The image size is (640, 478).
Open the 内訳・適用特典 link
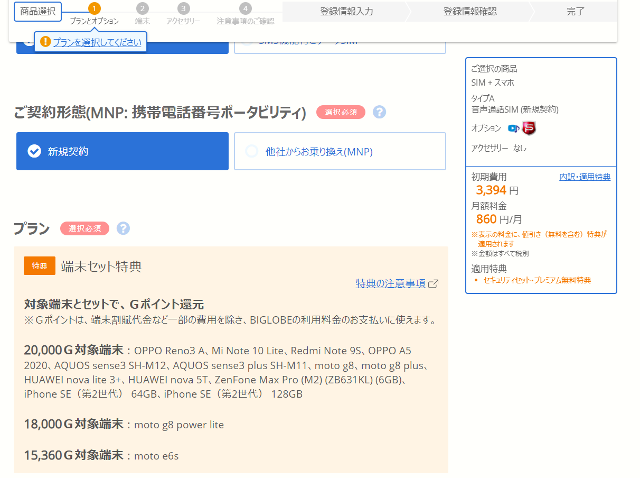(x=585, y=177)
